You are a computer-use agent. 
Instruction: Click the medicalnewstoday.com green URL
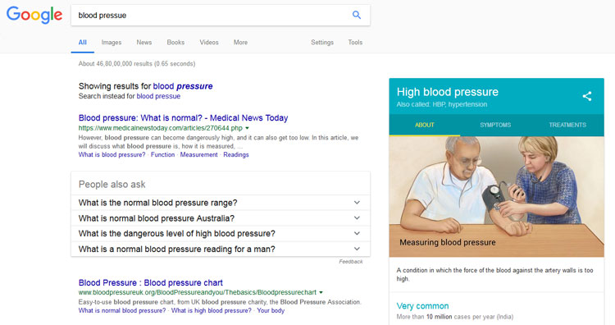[x=161, y=128]
